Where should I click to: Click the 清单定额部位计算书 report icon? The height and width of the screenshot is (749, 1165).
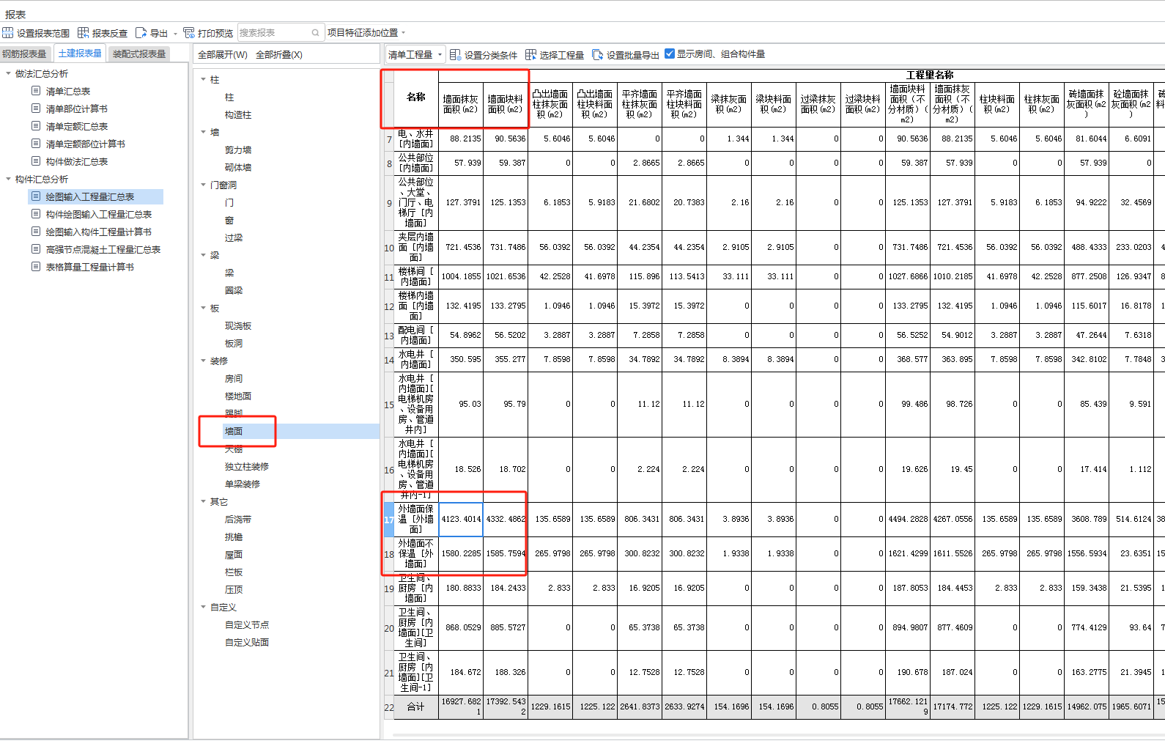[x=36, y=144]
